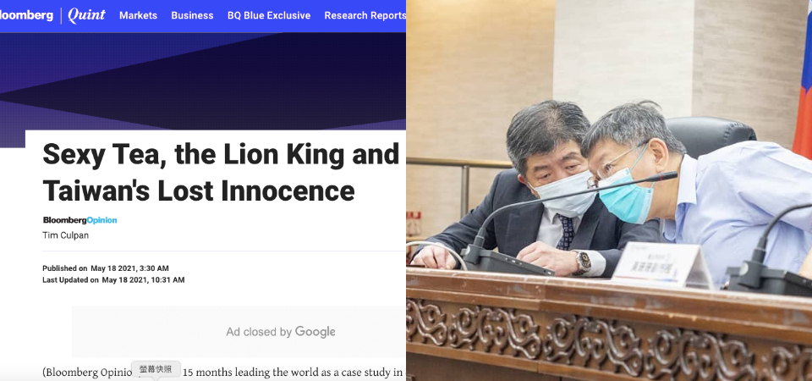The image size is (812, 381).
Task: Open the Research Reports menu item
Action: (365, 15)
